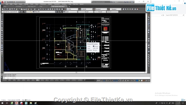Screen dimensions: 186x105
Task: Open the DIM_CMS layer dropdown
Action: tap(41, 12)
